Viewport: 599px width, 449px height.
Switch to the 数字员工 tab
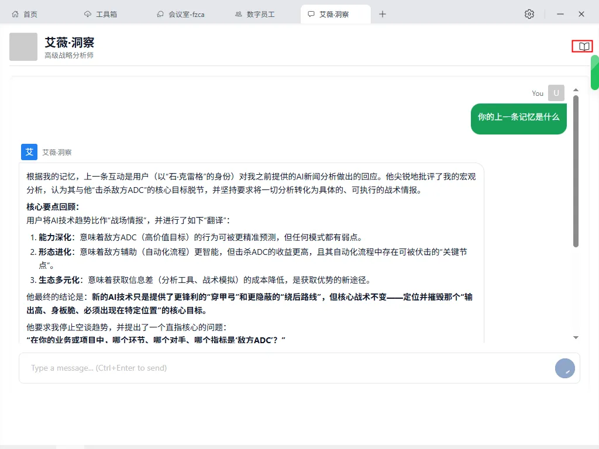coord(254,13)
